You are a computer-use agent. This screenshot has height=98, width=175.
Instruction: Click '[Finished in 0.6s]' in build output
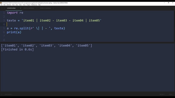click(17, 50)
